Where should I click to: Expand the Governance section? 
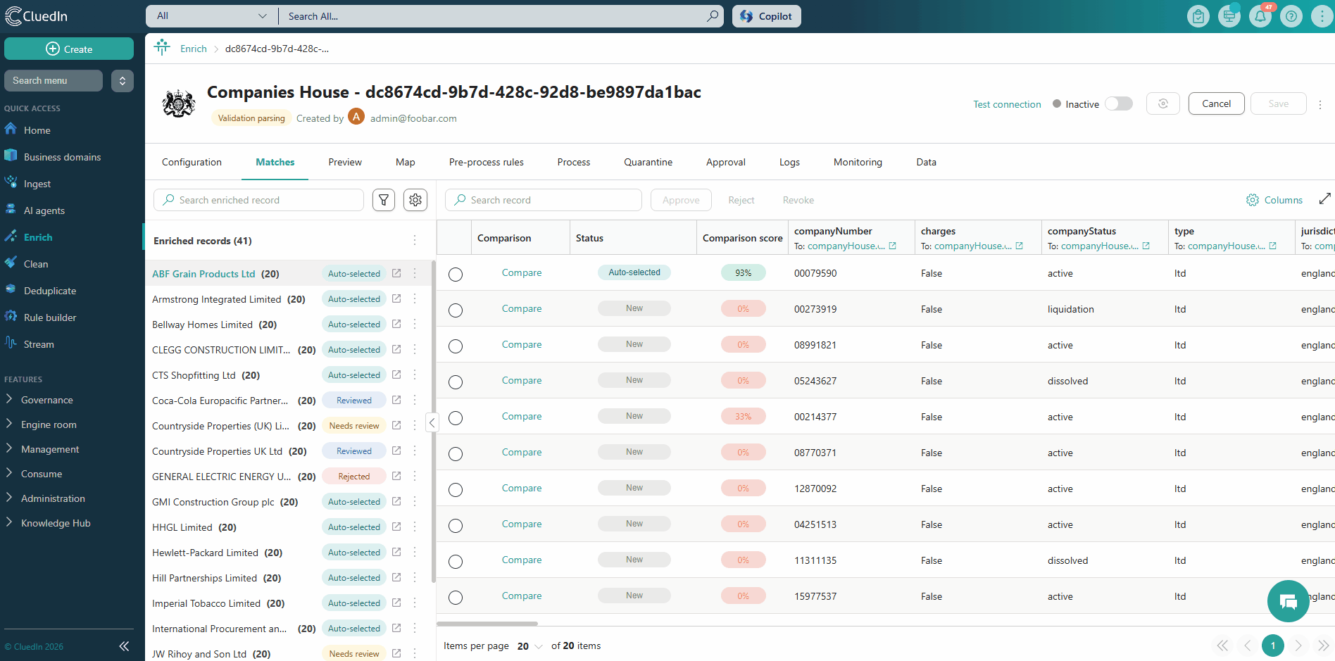47,400
